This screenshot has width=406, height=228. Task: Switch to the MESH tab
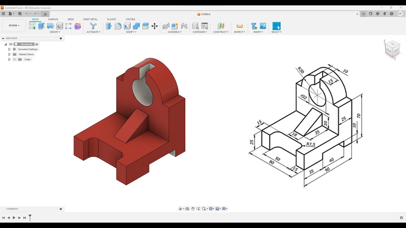[71, 19]
